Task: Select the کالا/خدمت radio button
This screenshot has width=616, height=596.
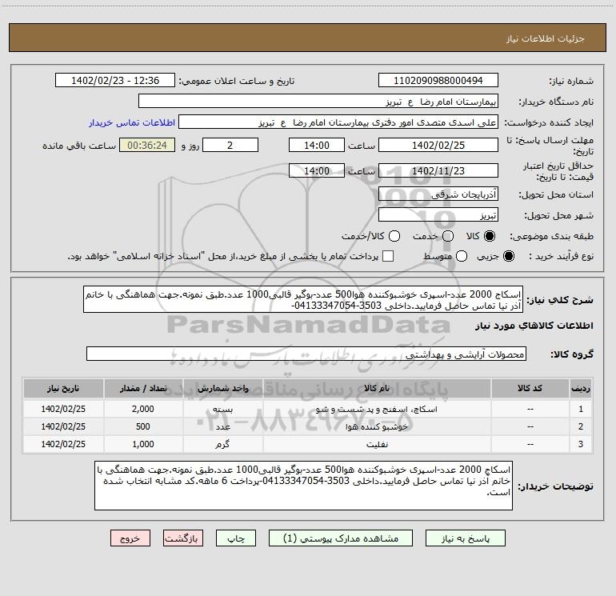Action: [x=394, y=236]
